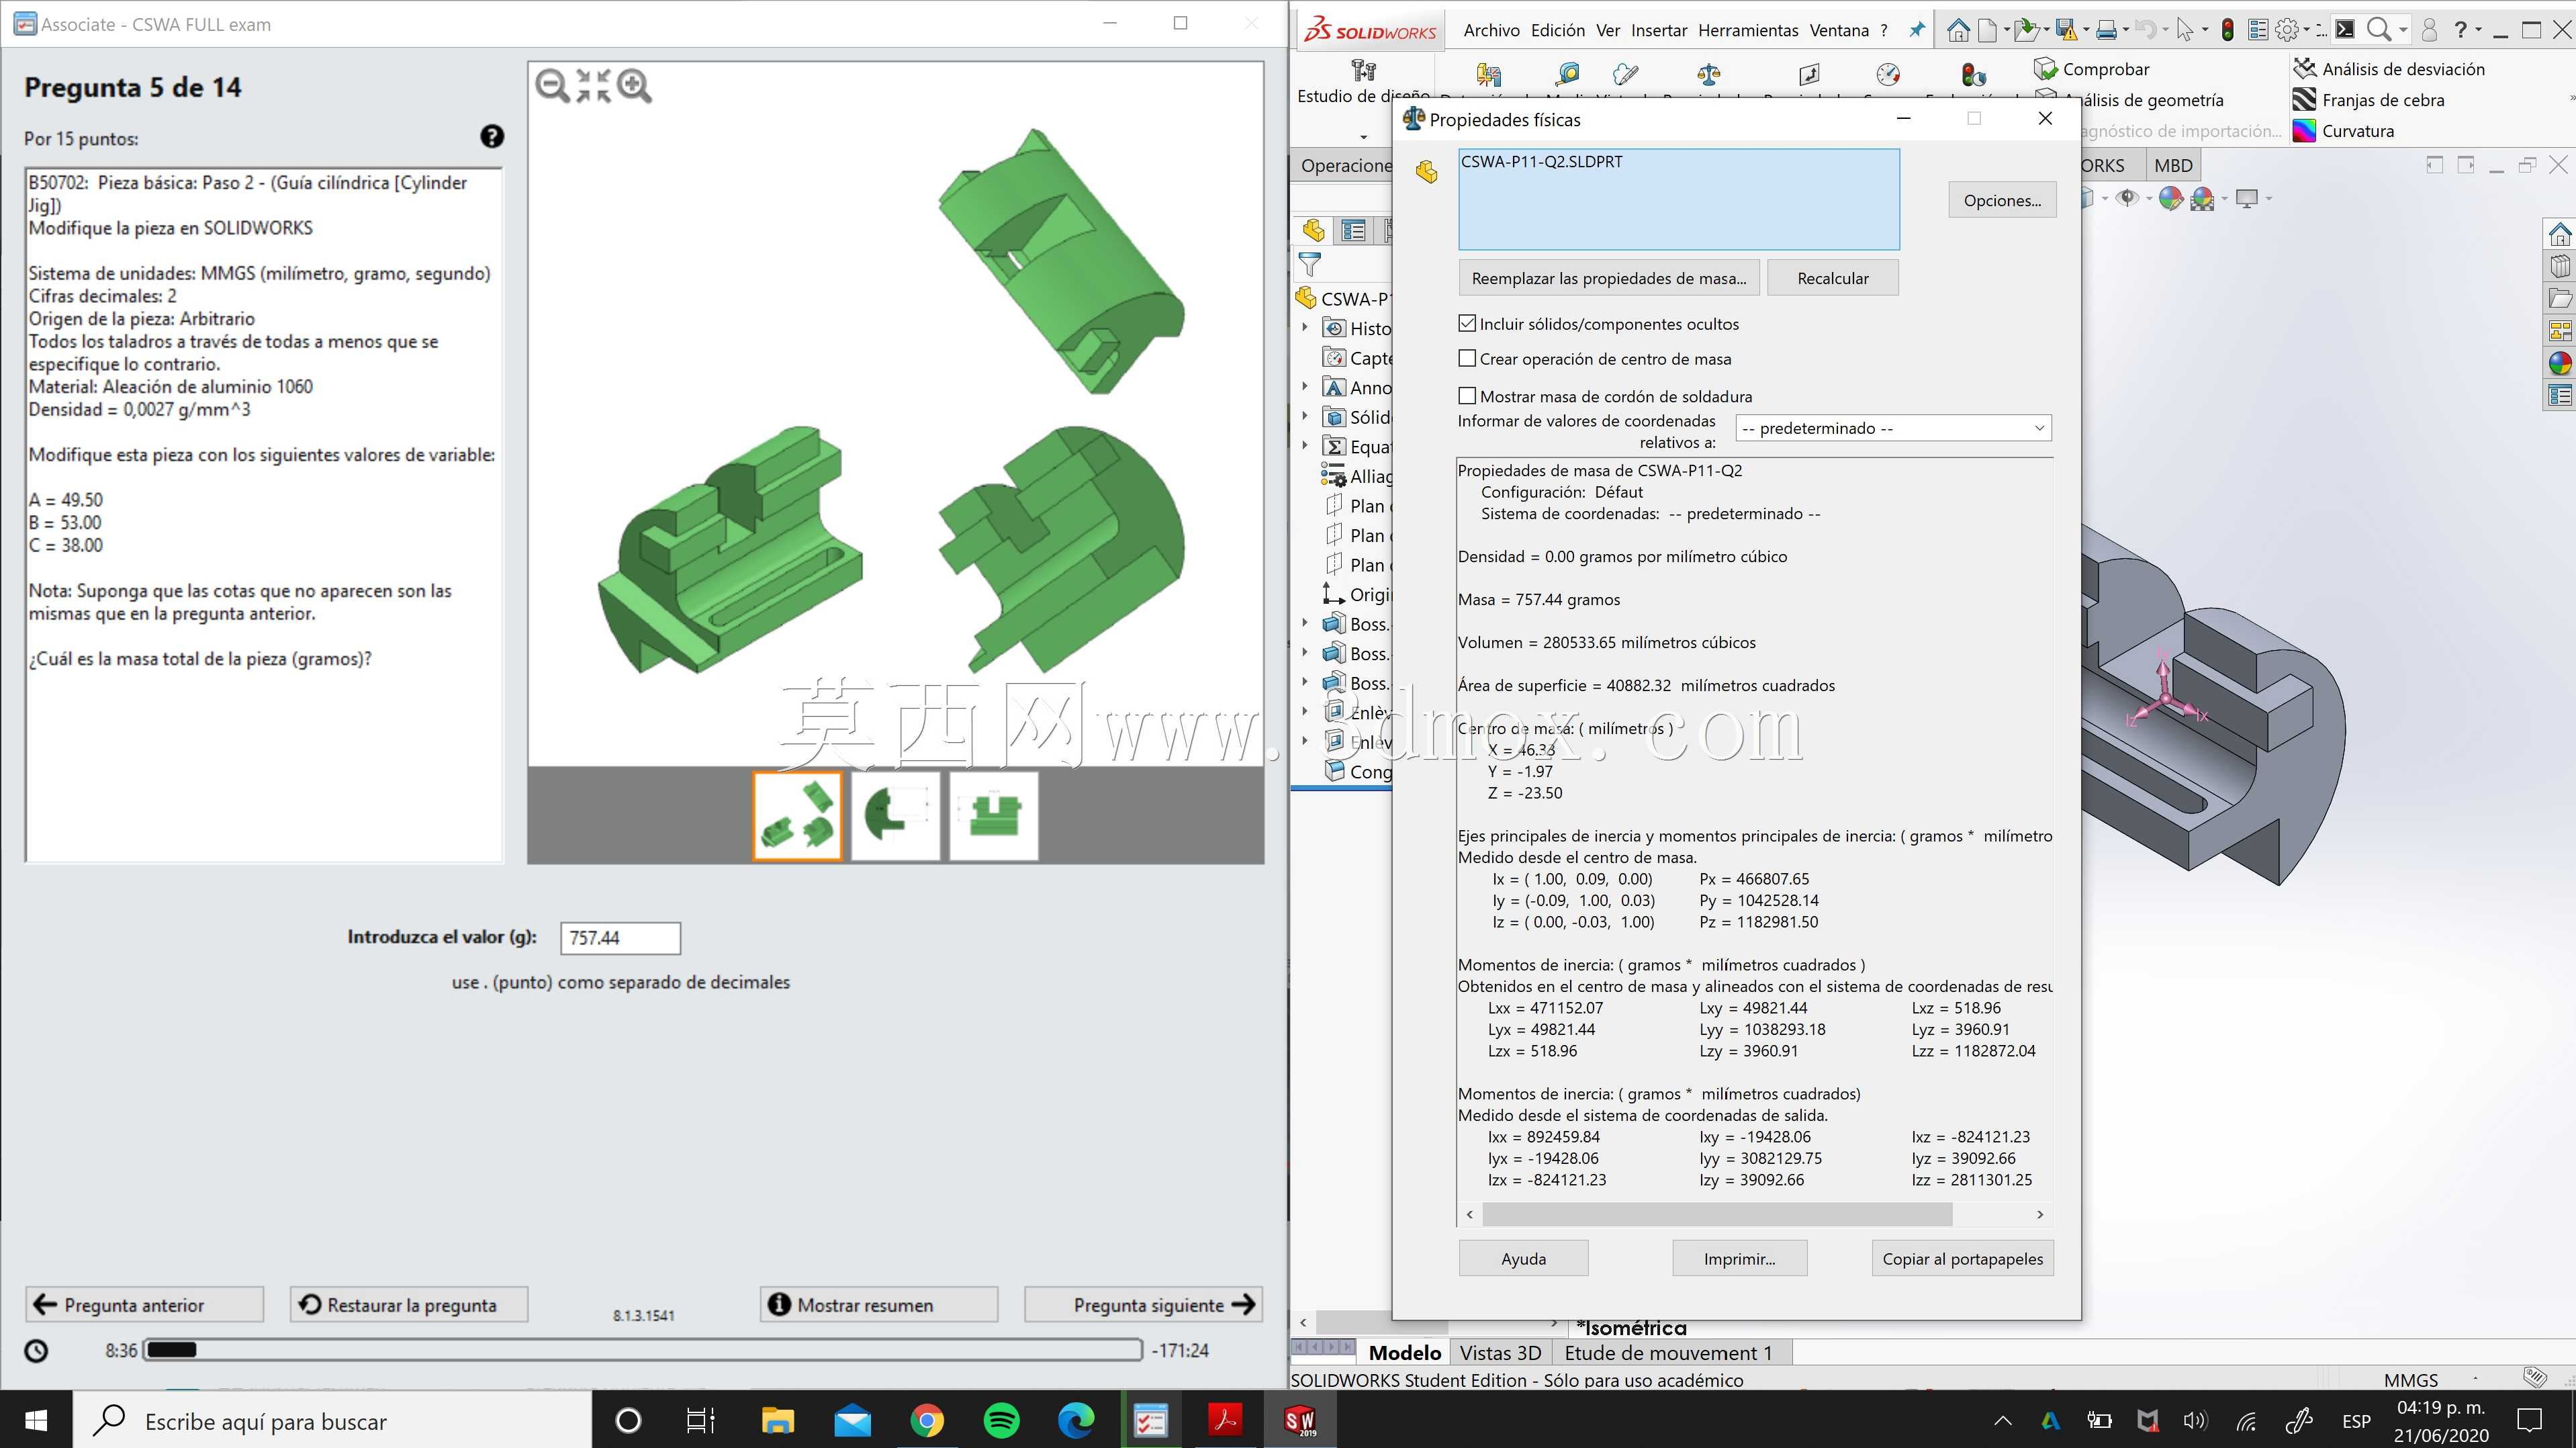Enable Mostrar masa de cordón de soldadura
This screenshot has height=1448, width=2576.
point(1467,396)
